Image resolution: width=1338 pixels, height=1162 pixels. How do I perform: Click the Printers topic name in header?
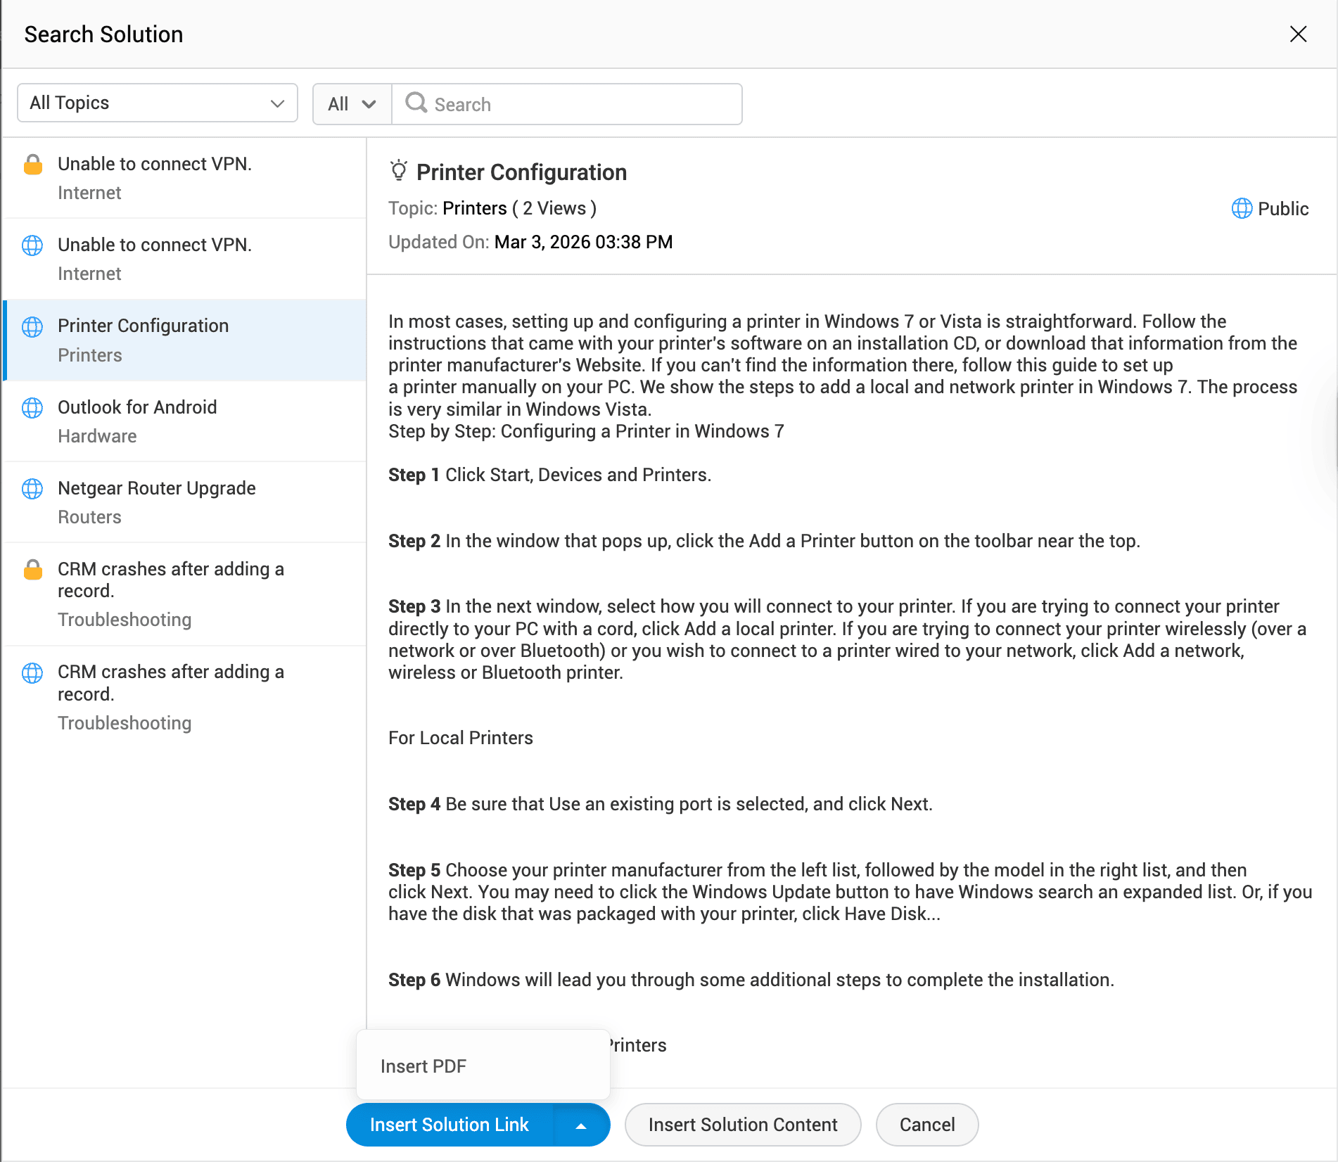475,208
